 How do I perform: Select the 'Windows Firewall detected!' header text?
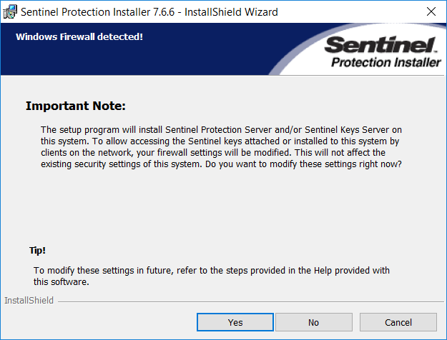click(79, 36)
